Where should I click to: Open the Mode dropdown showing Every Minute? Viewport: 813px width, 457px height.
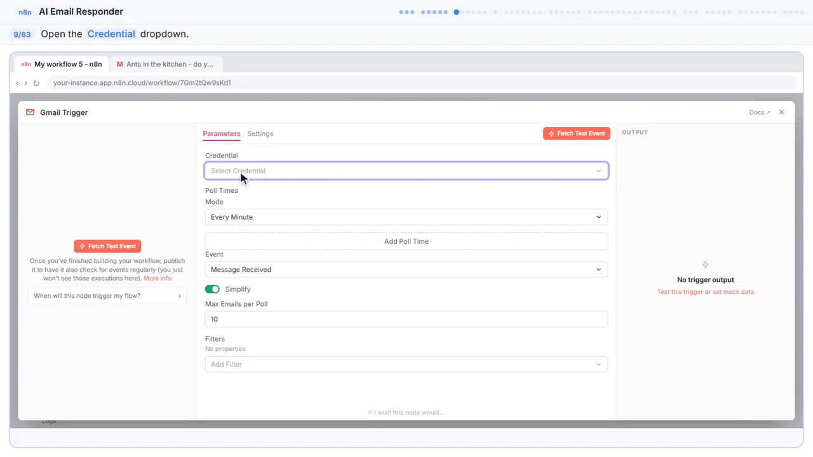(x=406, y=217)
